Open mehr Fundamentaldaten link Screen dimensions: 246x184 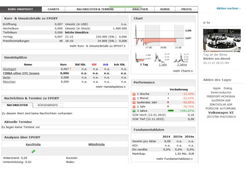(x=175, y=159)
